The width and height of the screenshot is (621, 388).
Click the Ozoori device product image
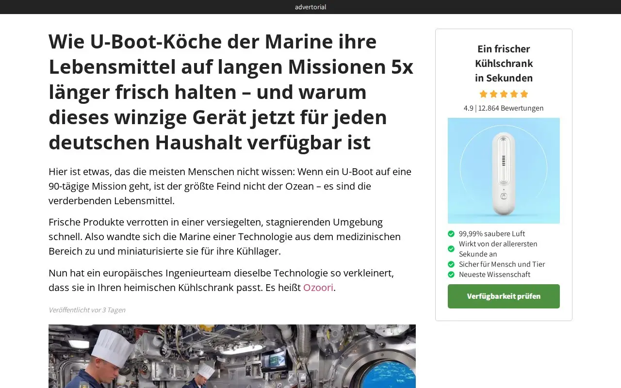click(x=504, y=171)
